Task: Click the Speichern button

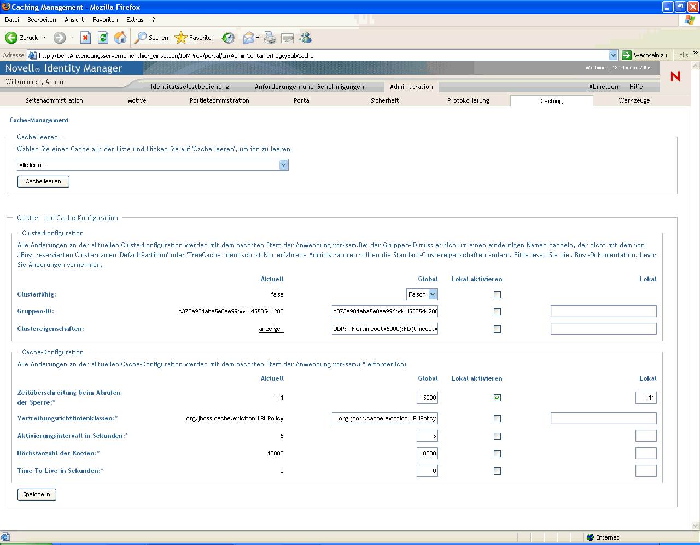Action: click(37, 494)
